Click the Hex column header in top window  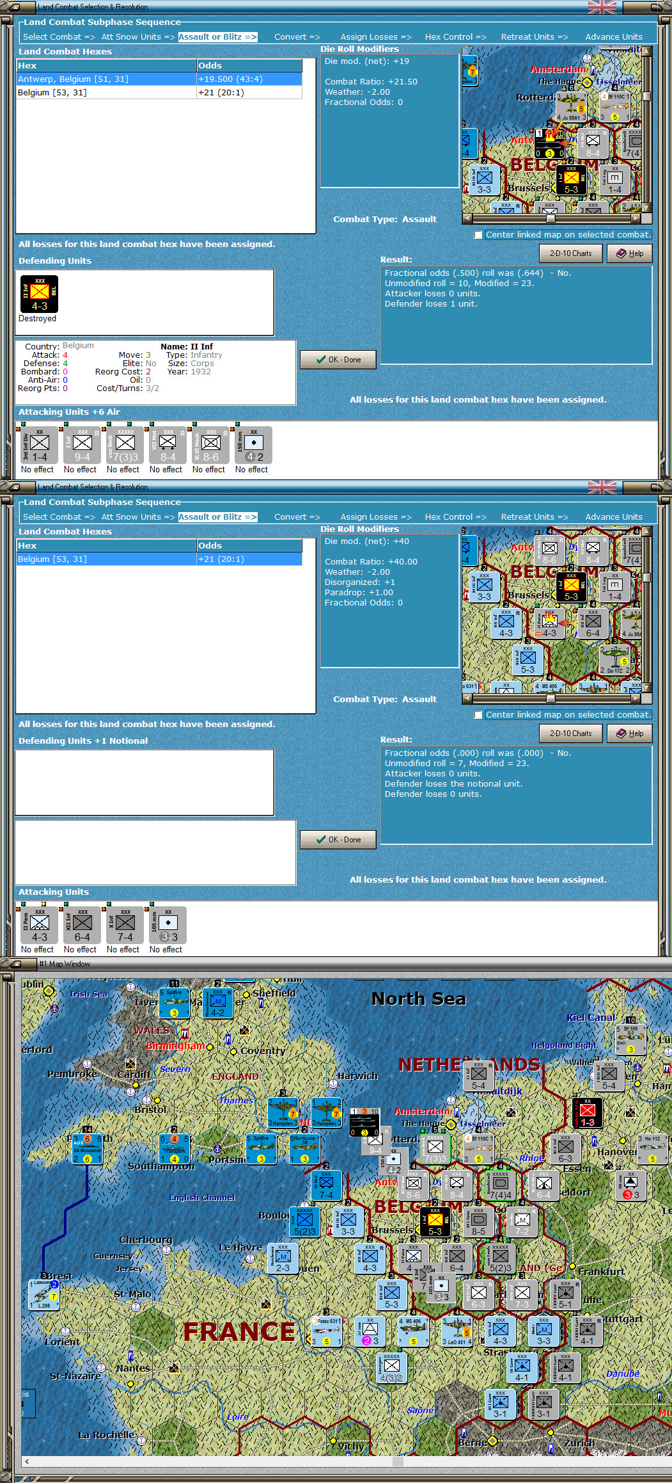[106, 66]
